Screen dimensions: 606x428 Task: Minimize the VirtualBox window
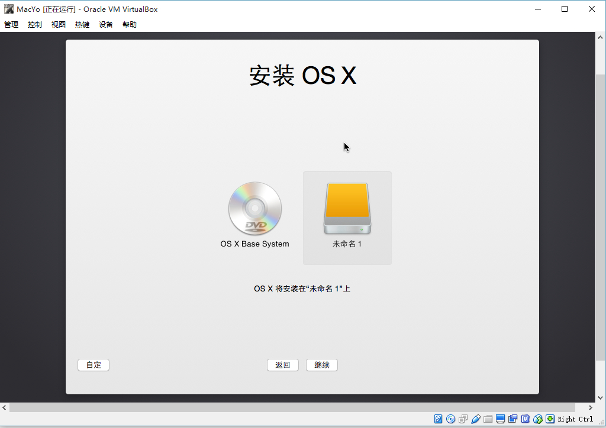537,9
